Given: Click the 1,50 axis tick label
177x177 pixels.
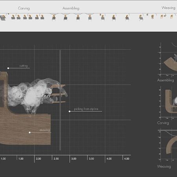Looking at the screenshot, I should tap(21, 159).
